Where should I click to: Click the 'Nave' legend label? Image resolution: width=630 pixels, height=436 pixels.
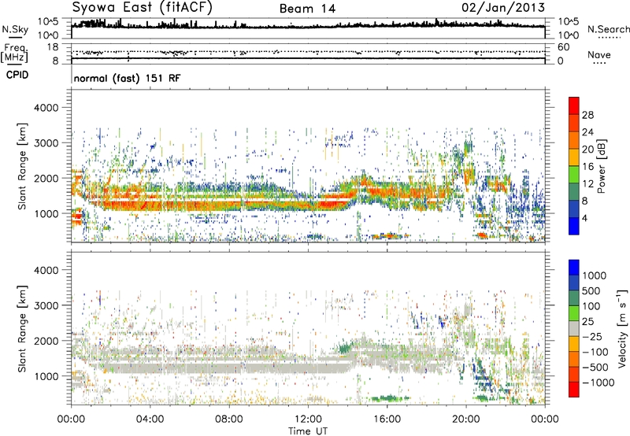tap(599, 54)
